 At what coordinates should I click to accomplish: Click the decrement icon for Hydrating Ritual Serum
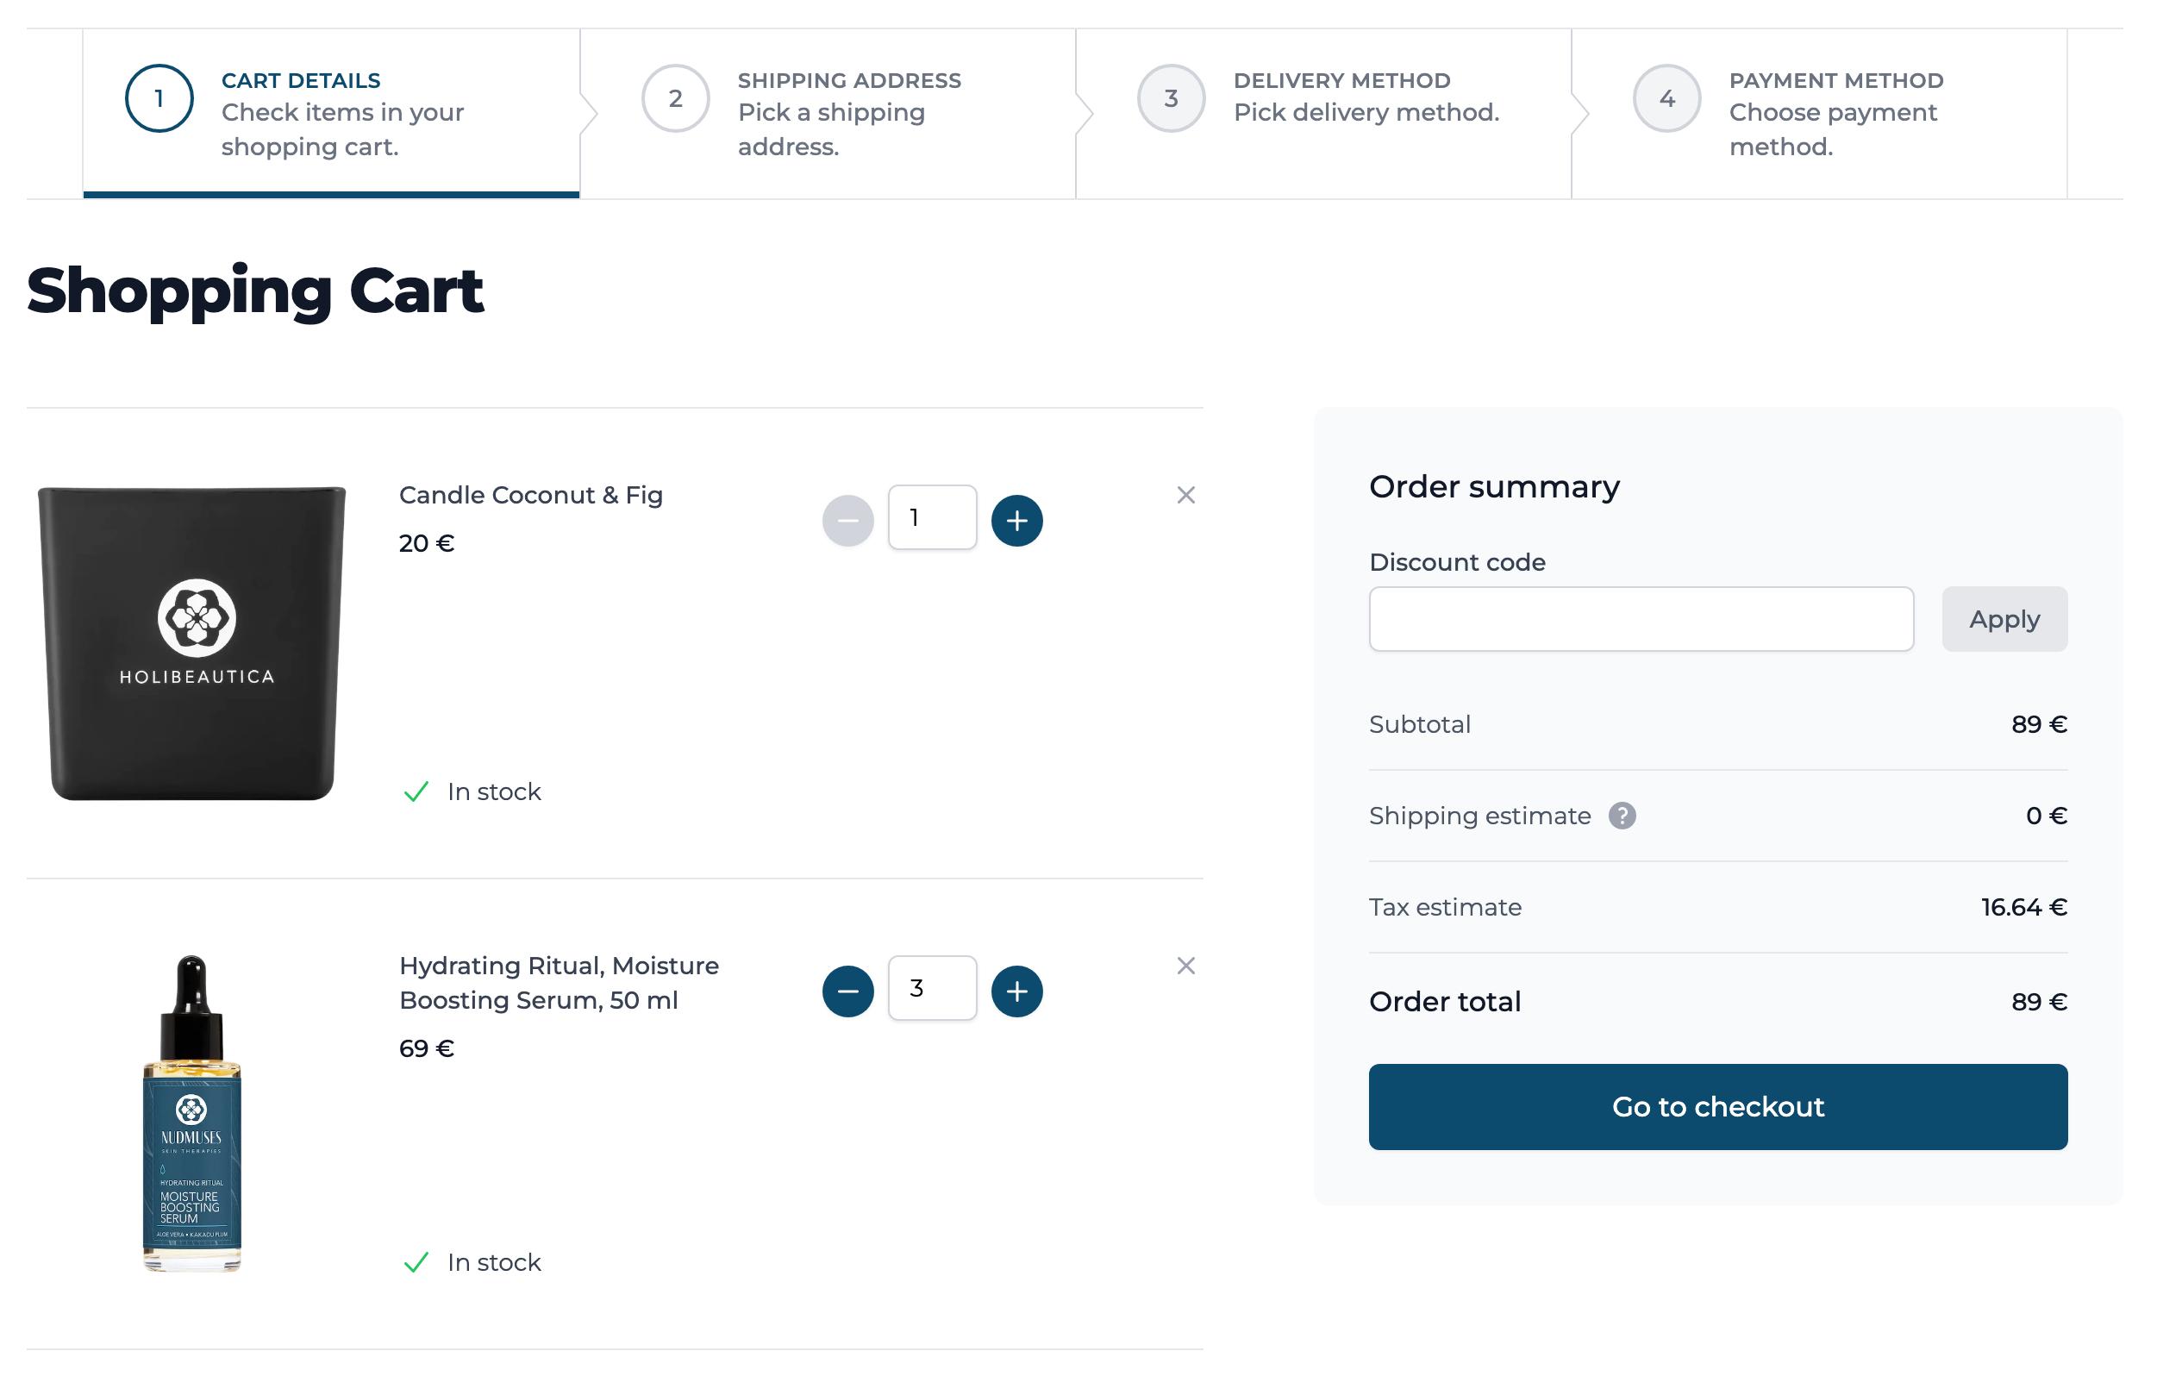point(849,989)
